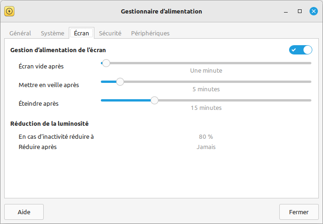Image resolution: width=323 pixels, height=224 pixels.
Task: Open the Système tab
Action: (x=53, y=33)
